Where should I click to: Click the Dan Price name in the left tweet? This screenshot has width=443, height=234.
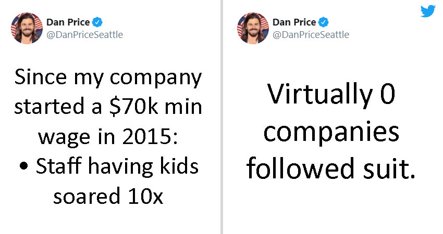pyautogui.click(x=68, y=22)
